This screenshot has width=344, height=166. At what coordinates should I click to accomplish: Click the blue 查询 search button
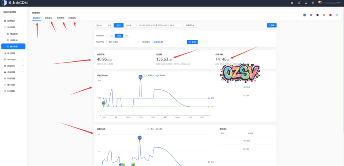[192, 42]
